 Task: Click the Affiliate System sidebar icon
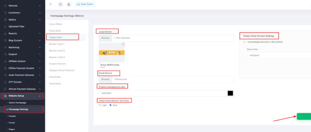5,61
